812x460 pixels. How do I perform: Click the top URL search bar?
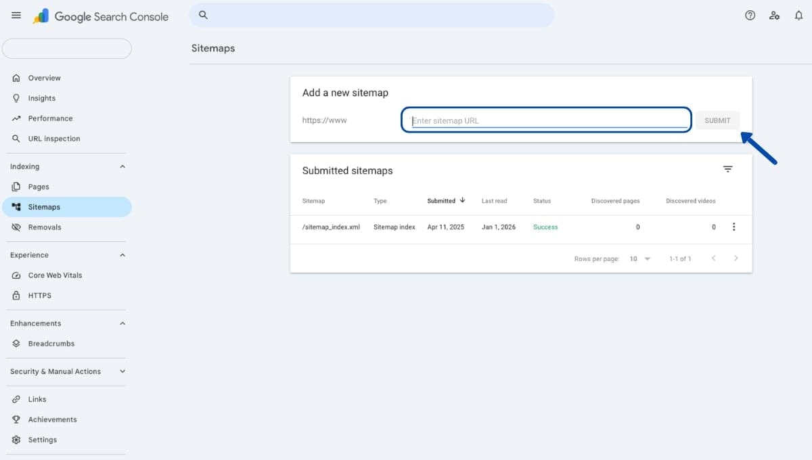(x=371, y=15)
